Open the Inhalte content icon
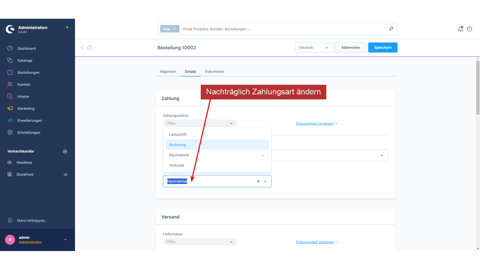The image size is (480, 270). pyautogui.click(x=10, y=96)
